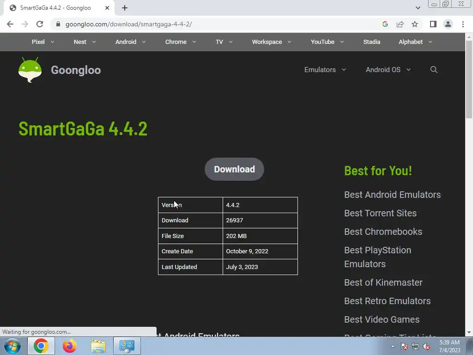Open Chrome three-dot menu

click(x=463, y=24)
